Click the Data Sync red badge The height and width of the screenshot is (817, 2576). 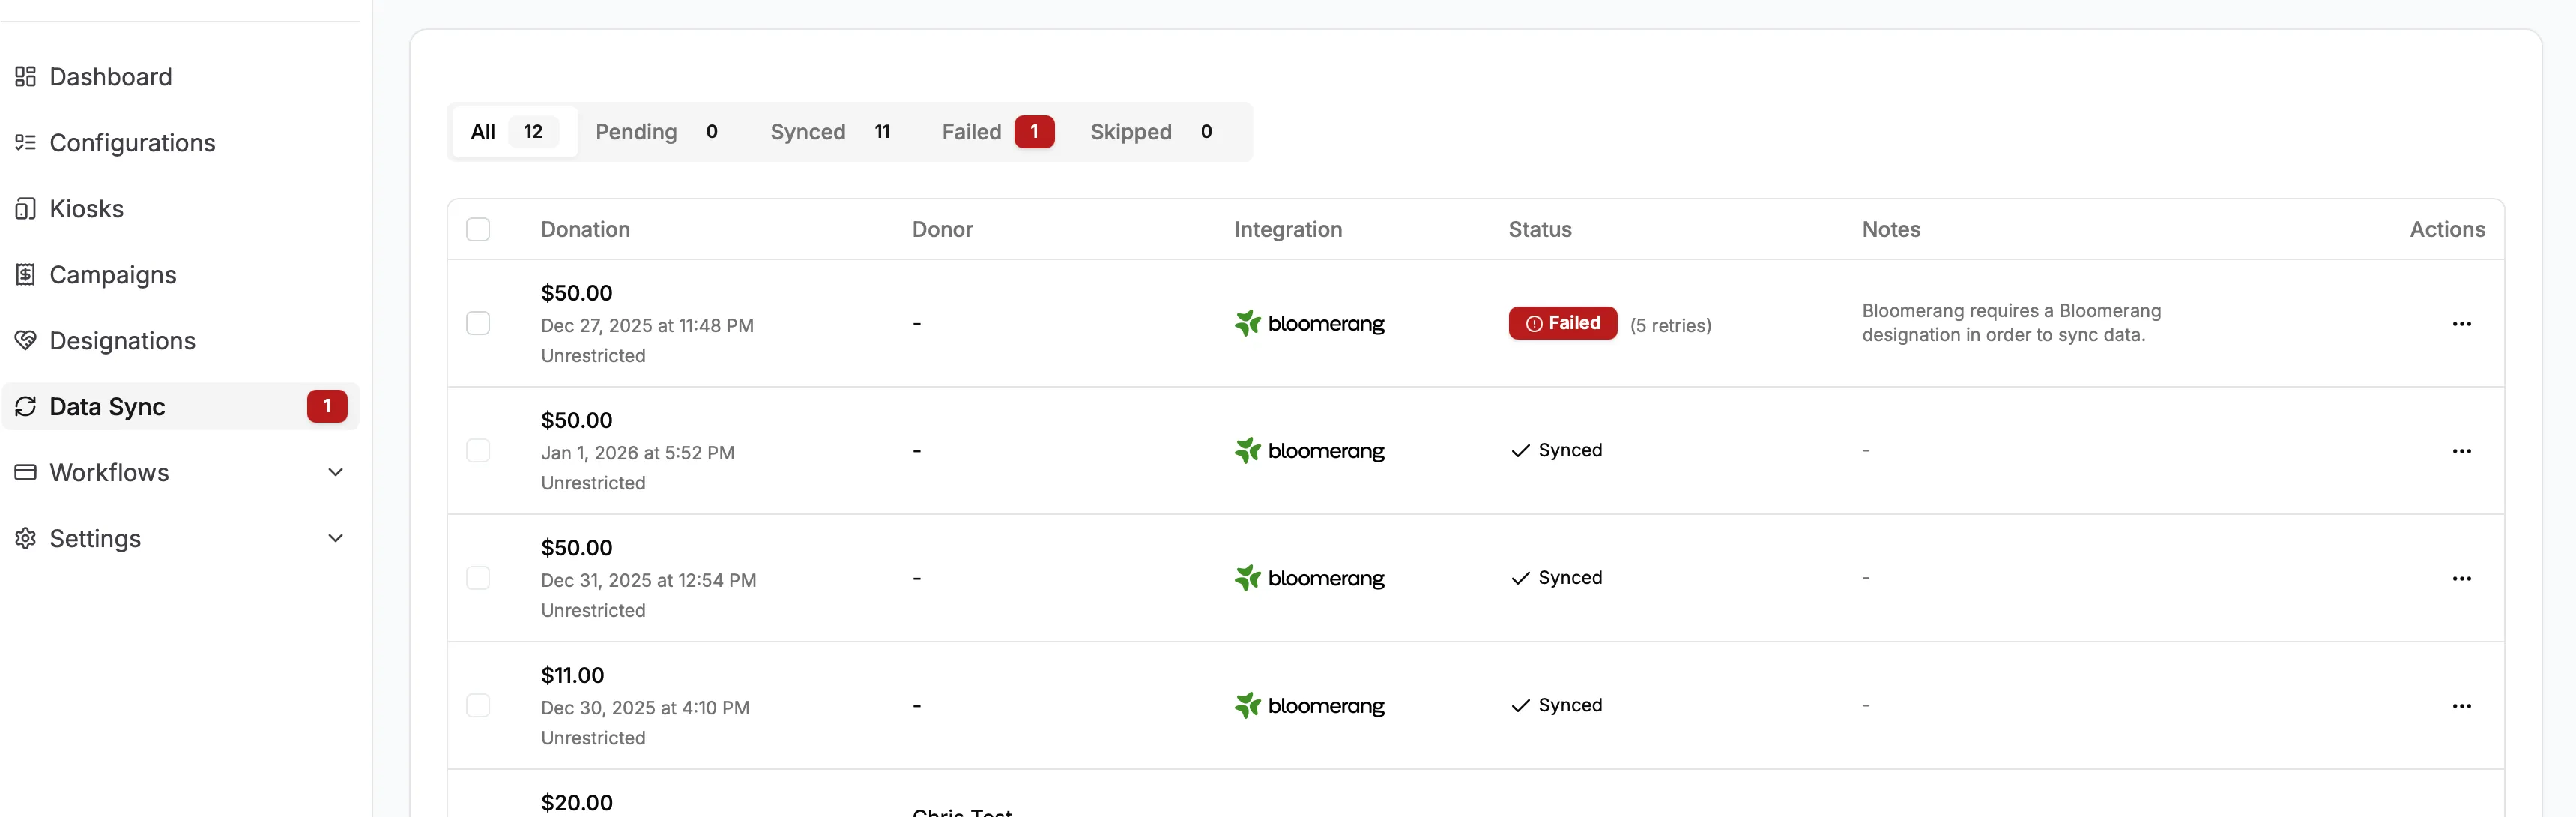point(327,407)
